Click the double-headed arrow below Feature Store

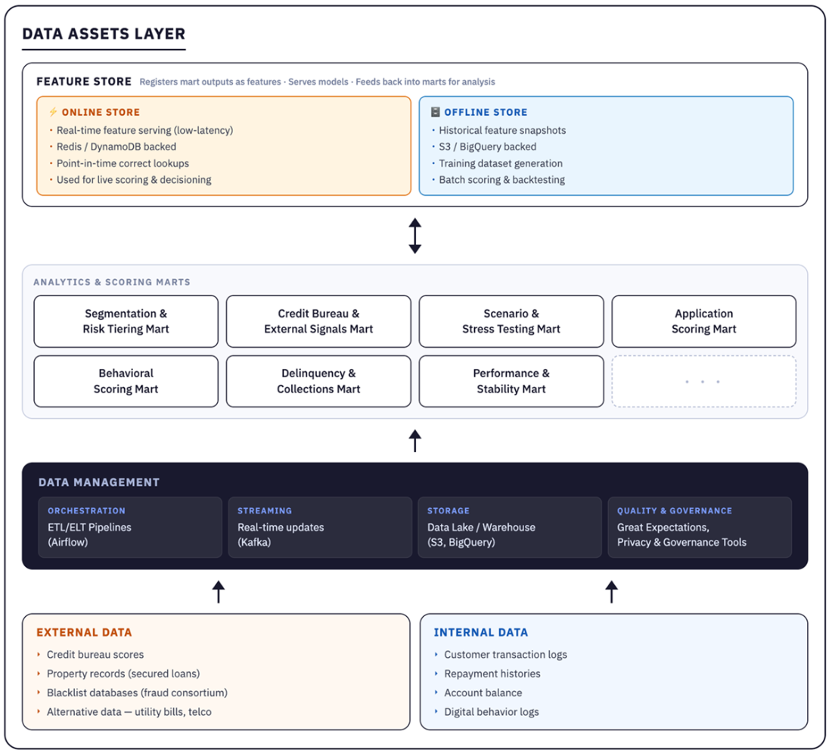[414, 235]
